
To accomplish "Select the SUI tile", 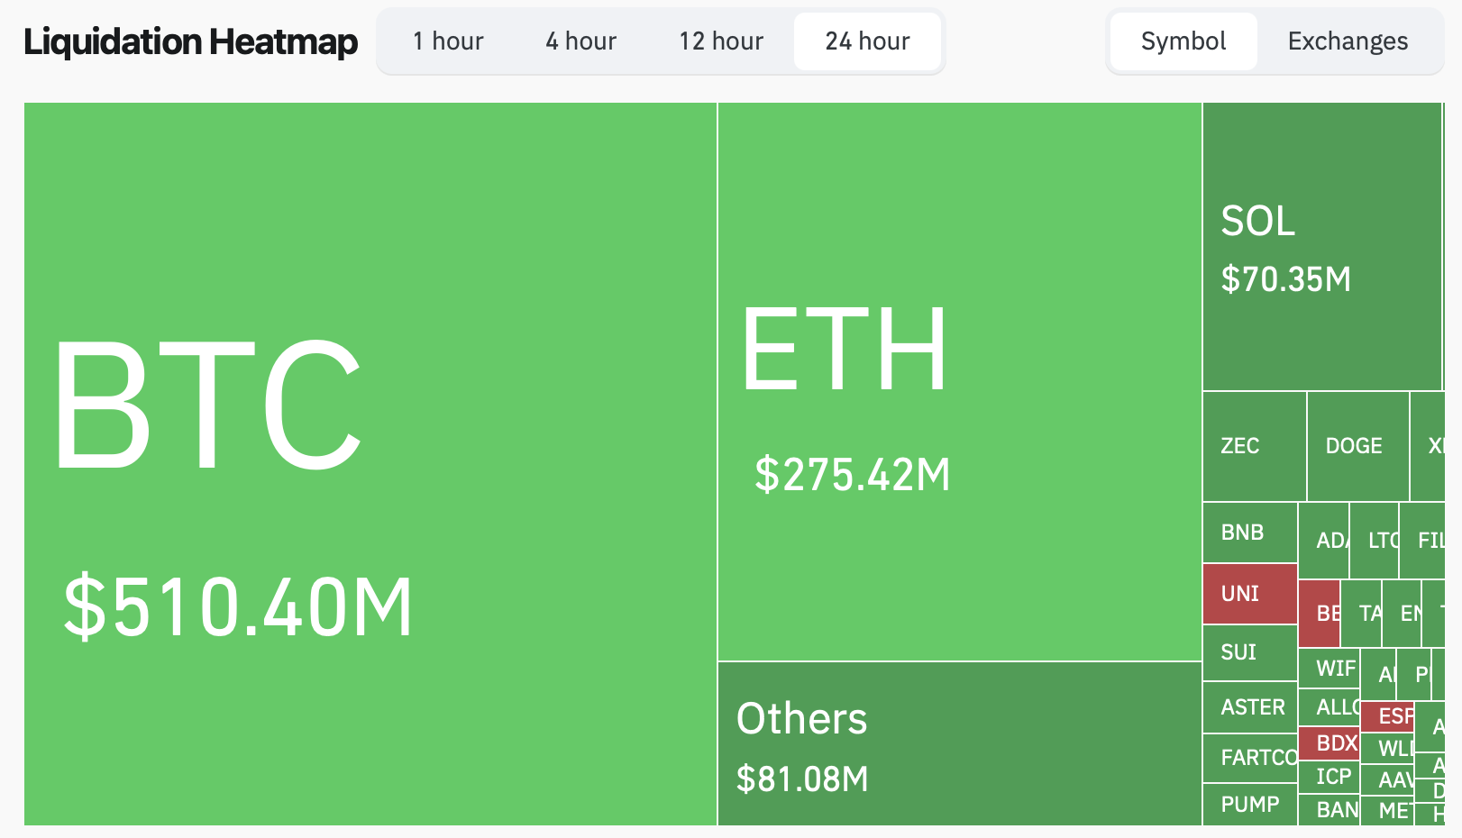I will 1249,652.
